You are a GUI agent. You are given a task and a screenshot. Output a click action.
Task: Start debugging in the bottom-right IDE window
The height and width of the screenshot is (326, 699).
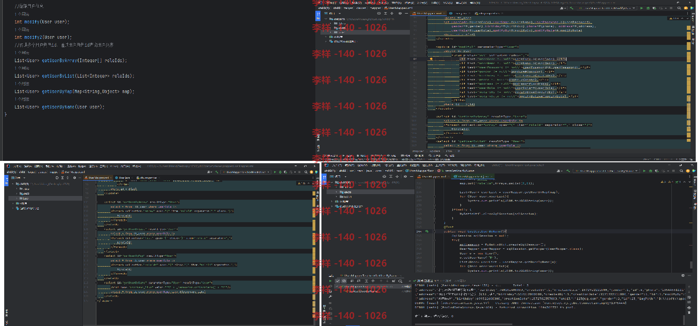point(651,171)
